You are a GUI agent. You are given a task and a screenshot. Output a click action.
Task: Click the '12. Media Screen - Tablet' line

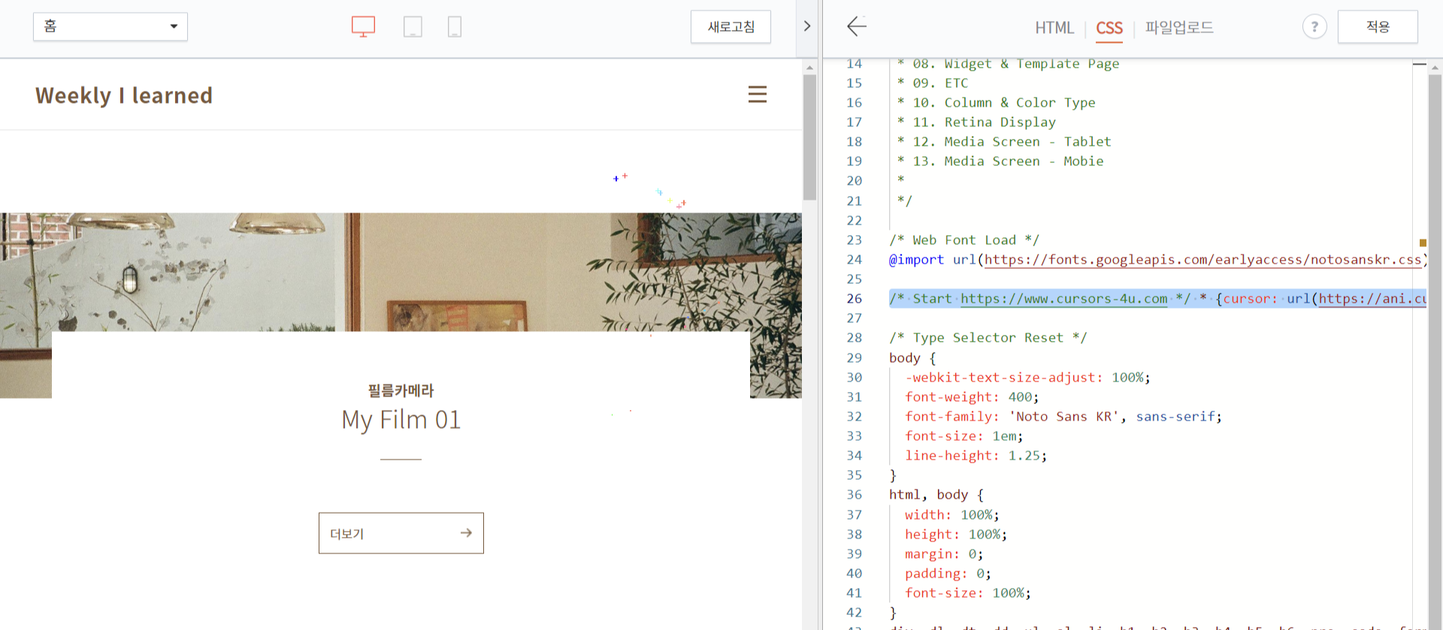tap(1004, 142)
